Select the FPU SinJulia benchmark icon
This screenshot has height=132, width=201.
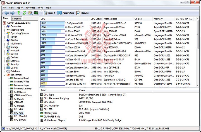pos(12,119)
